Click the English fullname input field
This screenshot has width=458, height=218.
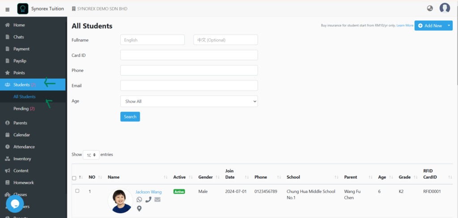point(153,40)
